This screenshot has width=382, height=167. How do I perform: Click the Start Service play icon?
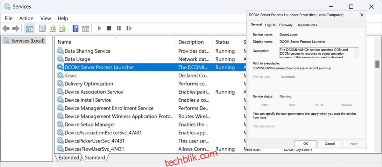pos(99,28)
